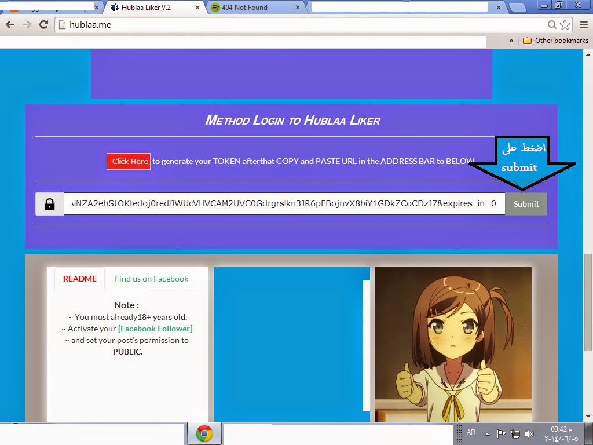
Task: Click the volume speaker tray icon
Action: (529, 434)
